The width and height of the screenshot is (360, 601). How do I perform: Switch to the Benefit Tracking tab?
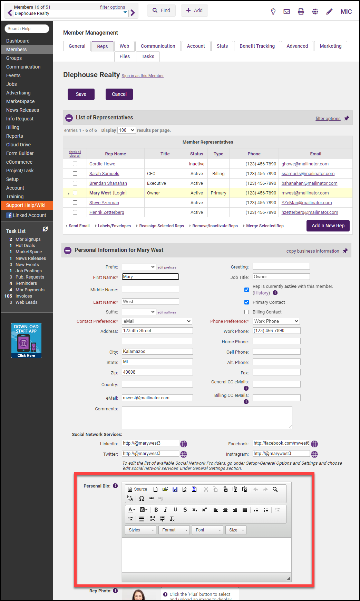pyautogui.click(x=257, y=46)
